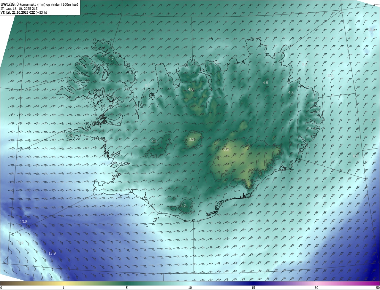Click the colorbar tick label 30
Image resolution: width=380 pixels, height=290 pixels.
point(316,288)
